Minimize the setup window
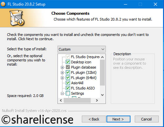This screenshot has width=164, height=127. (126, 4)
